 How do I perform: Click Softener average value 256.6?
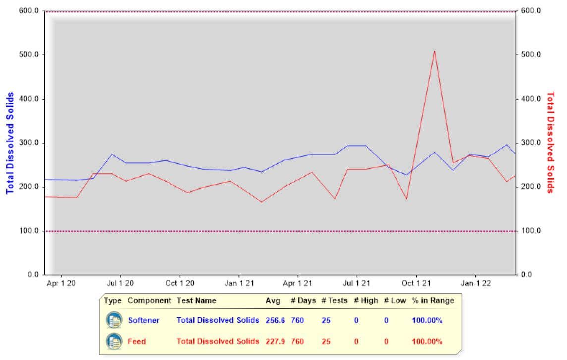coord(275,320)
